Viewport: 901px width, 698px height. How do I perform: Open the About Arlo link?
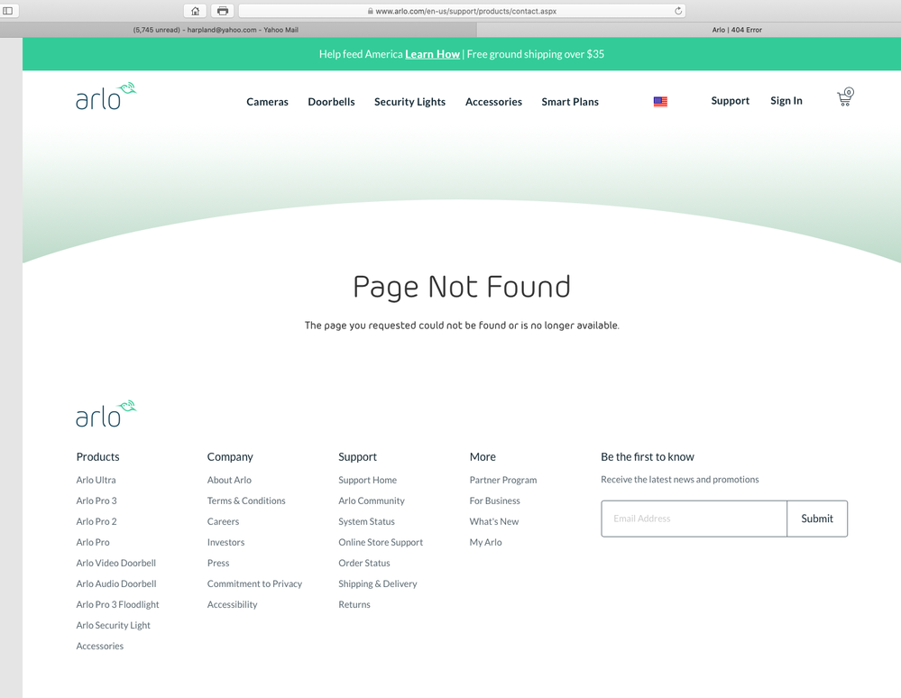(229, 480)
